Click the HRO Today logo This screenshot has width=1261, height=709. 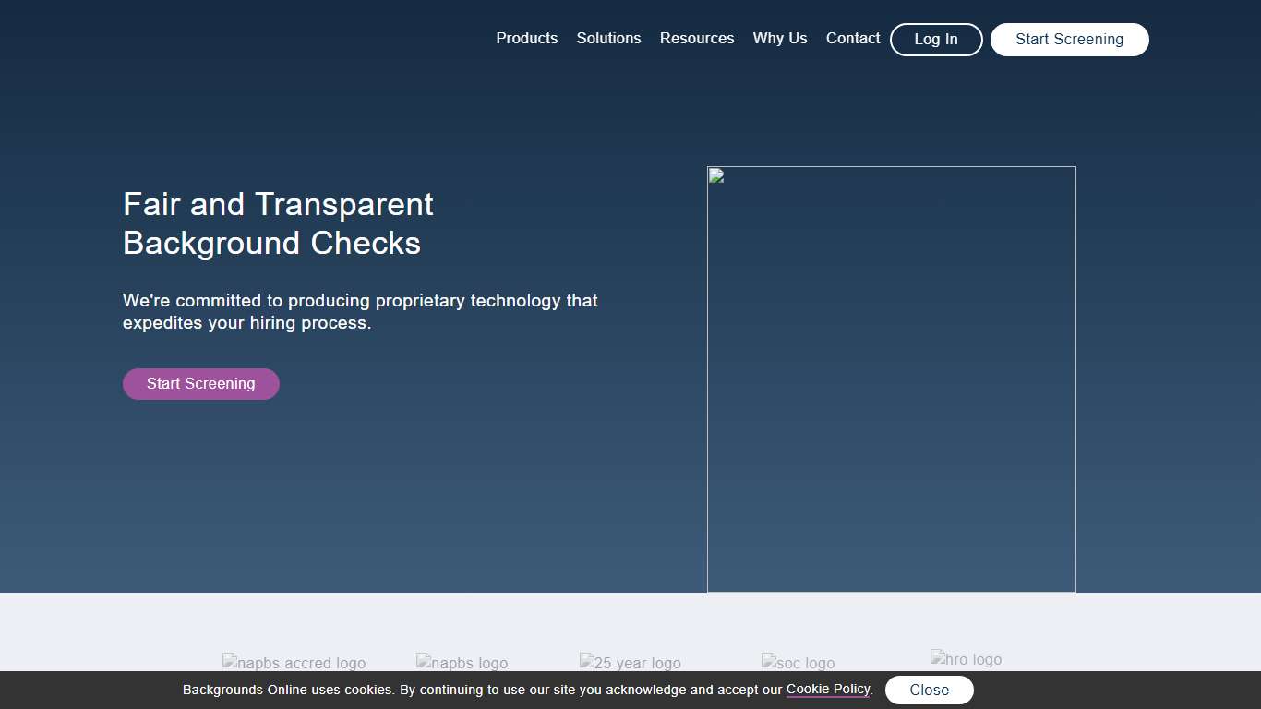[x=966, y=659]
